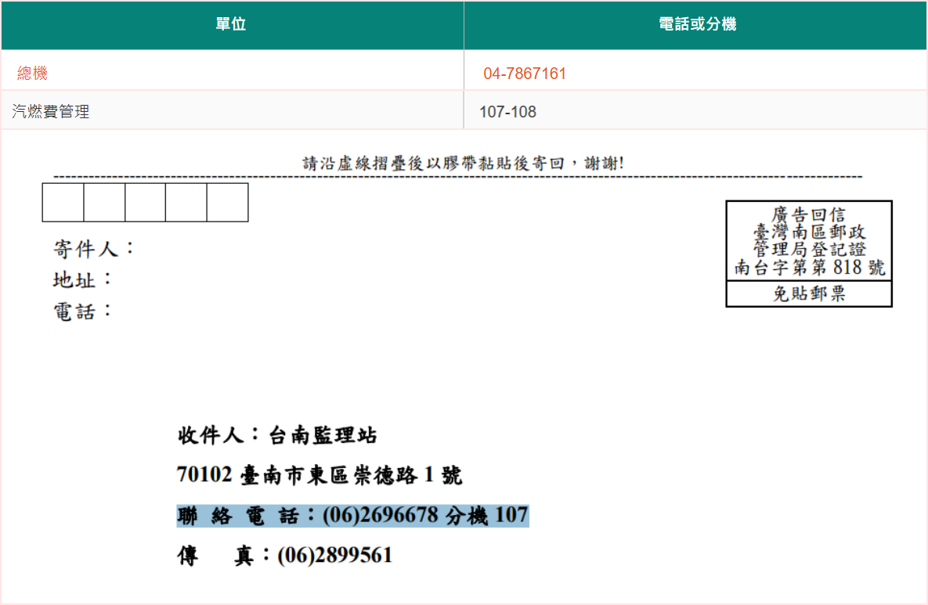
Task: Open the orange 總機 link
Action: tap(32, 74)
